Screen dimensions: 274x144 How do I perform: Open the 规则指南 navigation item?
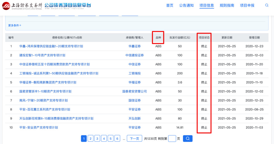click(x=227, y=5)
